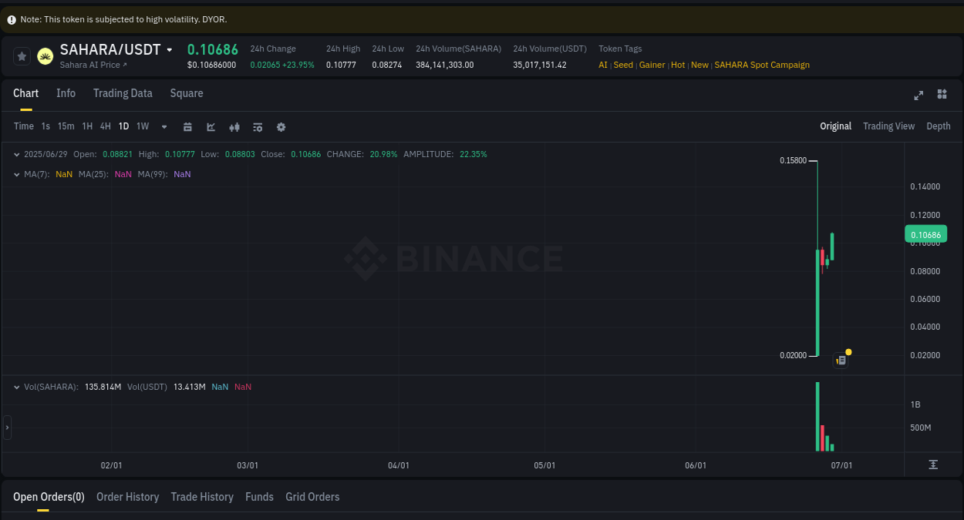Click the scroll-to-latest icon below the chart
Screen dimensions: 964x520
[932, 465]
